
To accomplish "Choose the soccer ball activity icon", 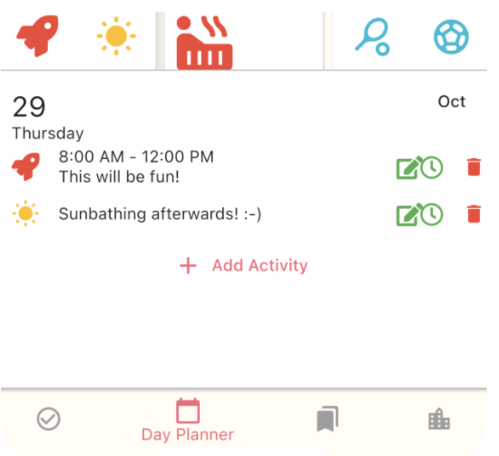I will [451, 36].
